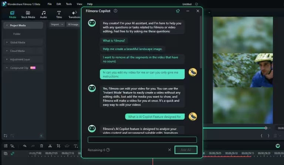Minimize the Filmora Copilot panel
284x165 pixels.
pyautogui.click(x=188, y=11)
